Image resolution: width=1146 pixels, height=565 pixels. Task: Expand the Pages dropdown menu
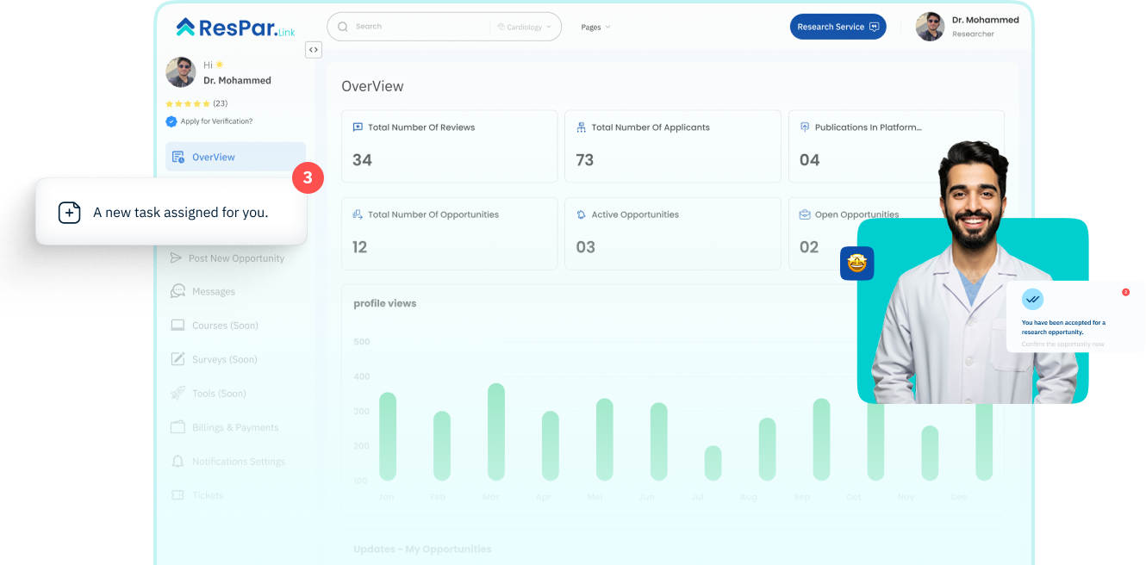[x=595, y=28]
